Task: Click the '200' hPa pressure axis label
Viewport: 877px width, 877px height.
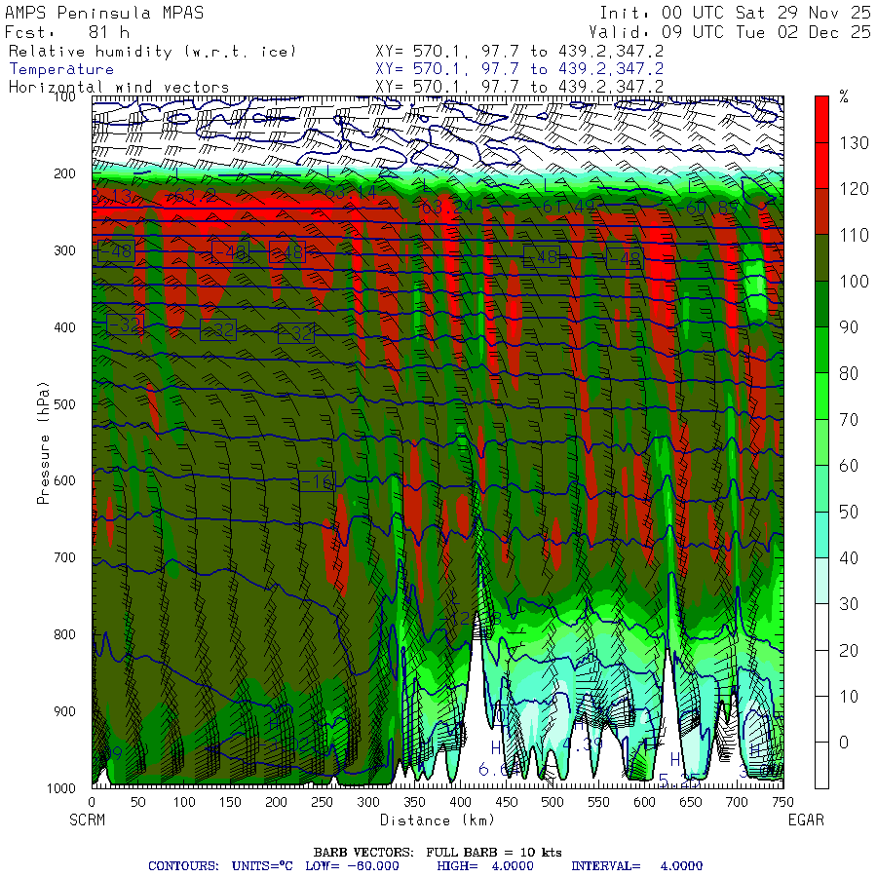Action: point(64,174)
